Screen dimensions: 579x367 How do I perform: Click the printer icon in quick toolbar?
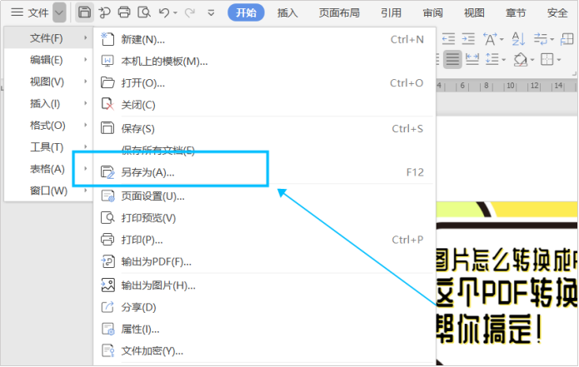[x=124, y=12]
